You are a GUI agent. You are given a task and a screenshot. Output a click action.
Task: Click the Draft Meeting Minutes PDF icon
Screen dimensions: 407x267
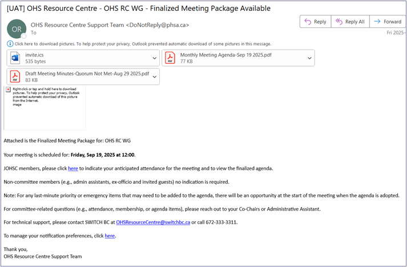click(15, 76)
